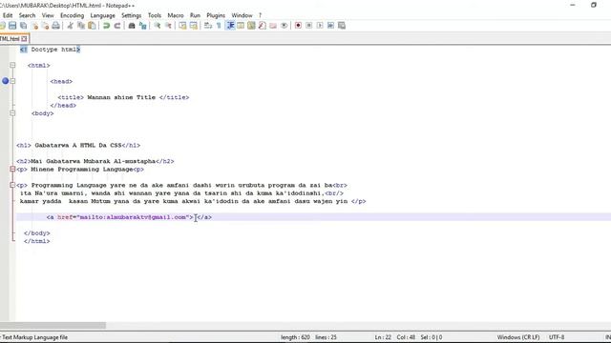Click the closing </html> tag line
This screenshot has height=343, width=611.
[36, 241]
